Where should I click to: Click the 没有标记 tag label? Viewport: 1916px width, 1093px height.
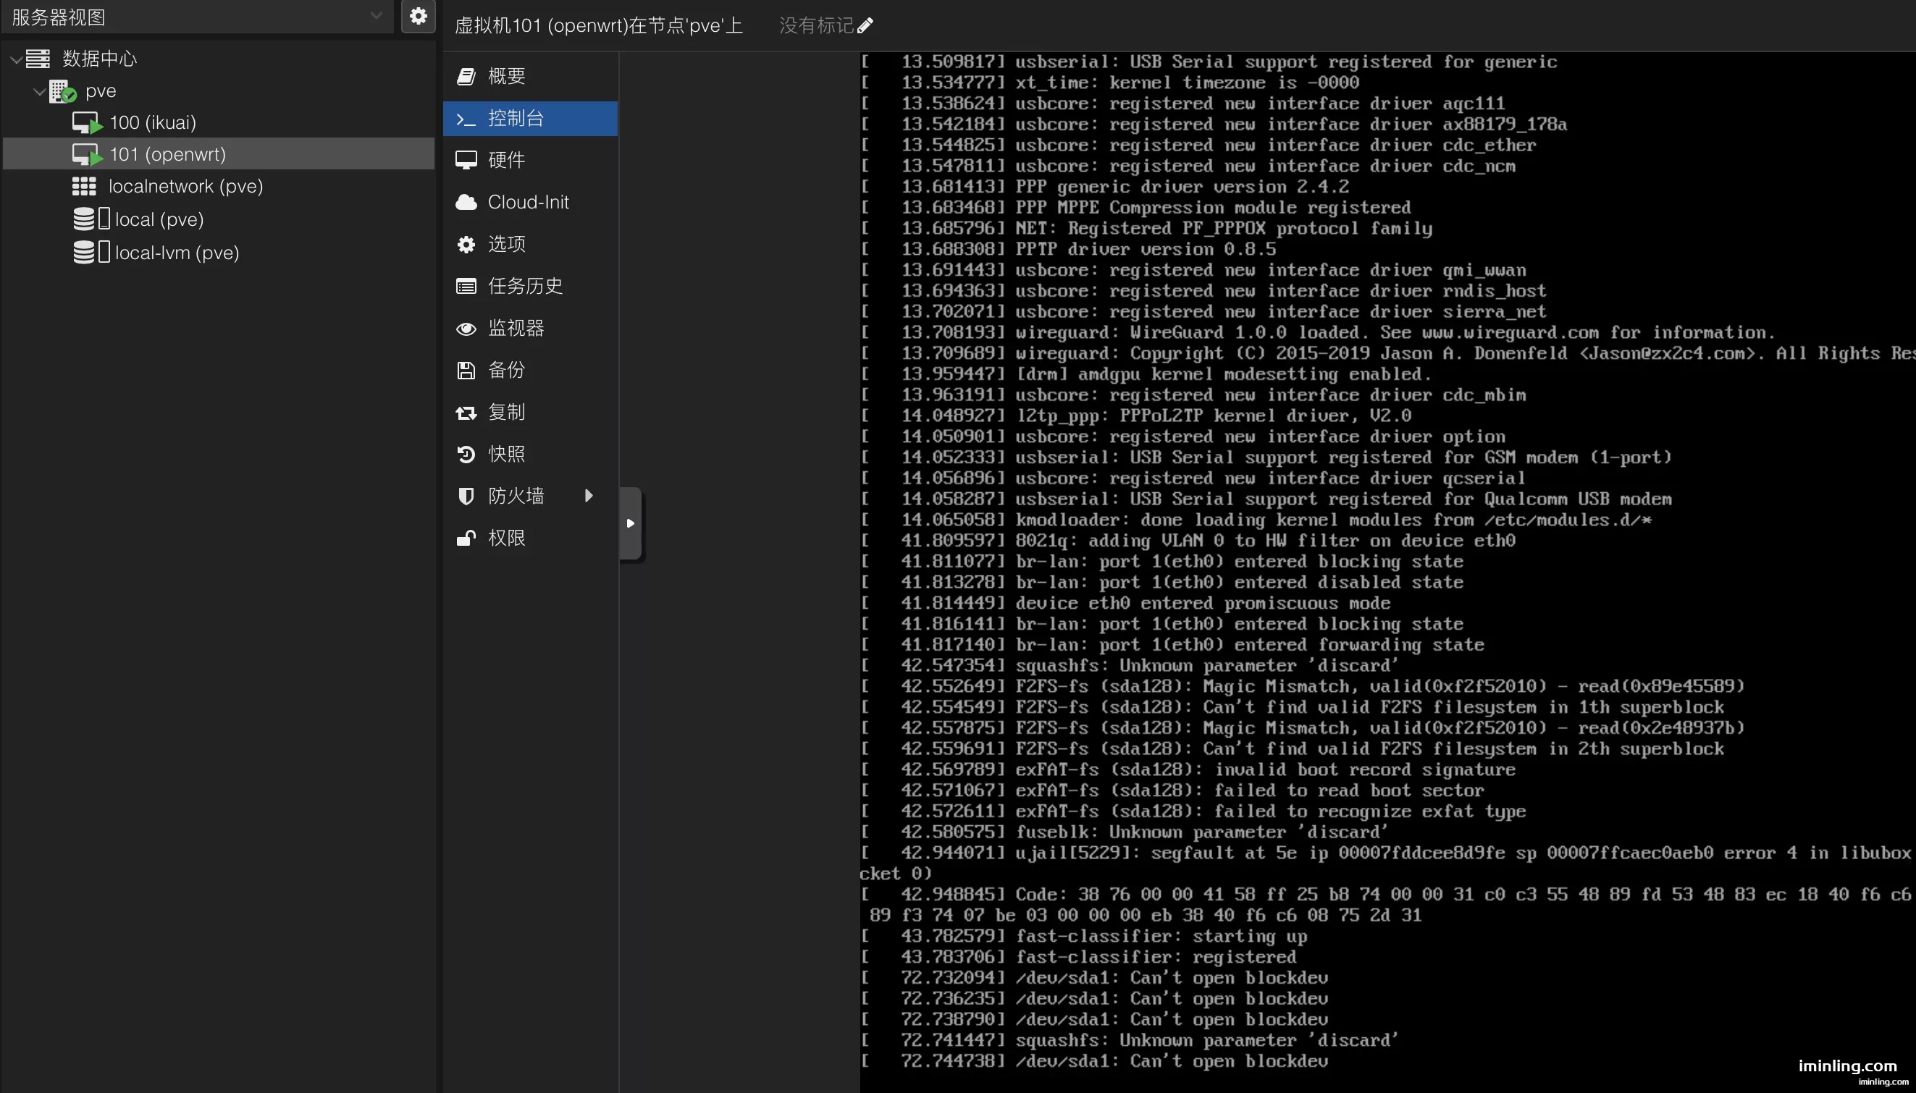click(816, 26)
